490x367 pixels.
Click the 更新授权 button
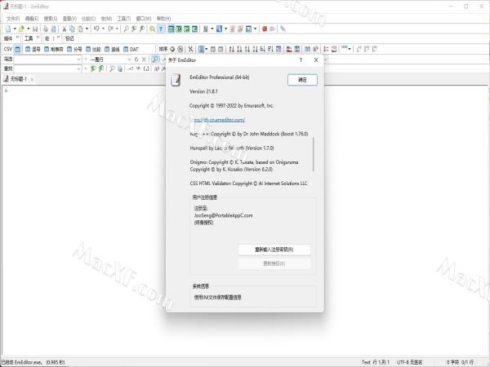(274, 263)
